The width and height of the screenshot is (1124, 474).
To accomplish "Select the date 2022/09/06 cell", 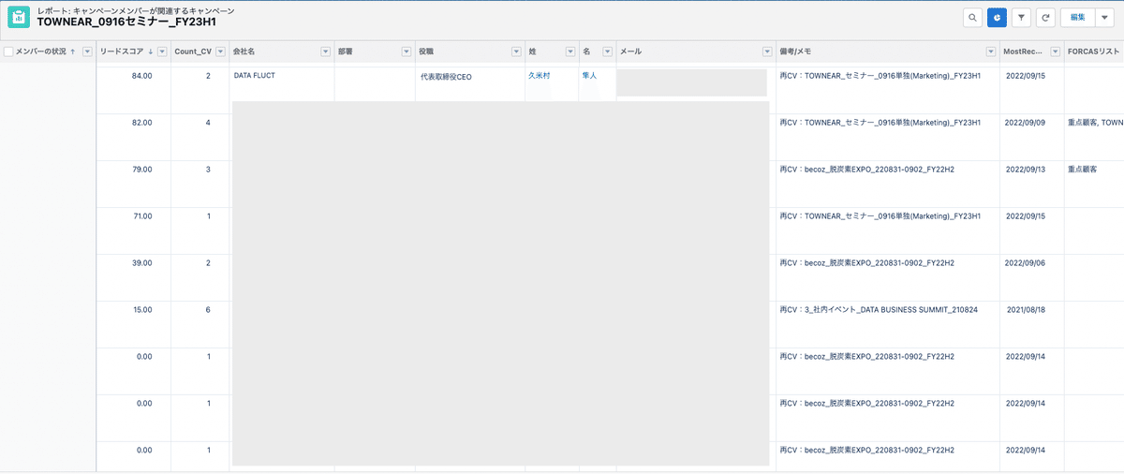I will tap(1032, 277).
